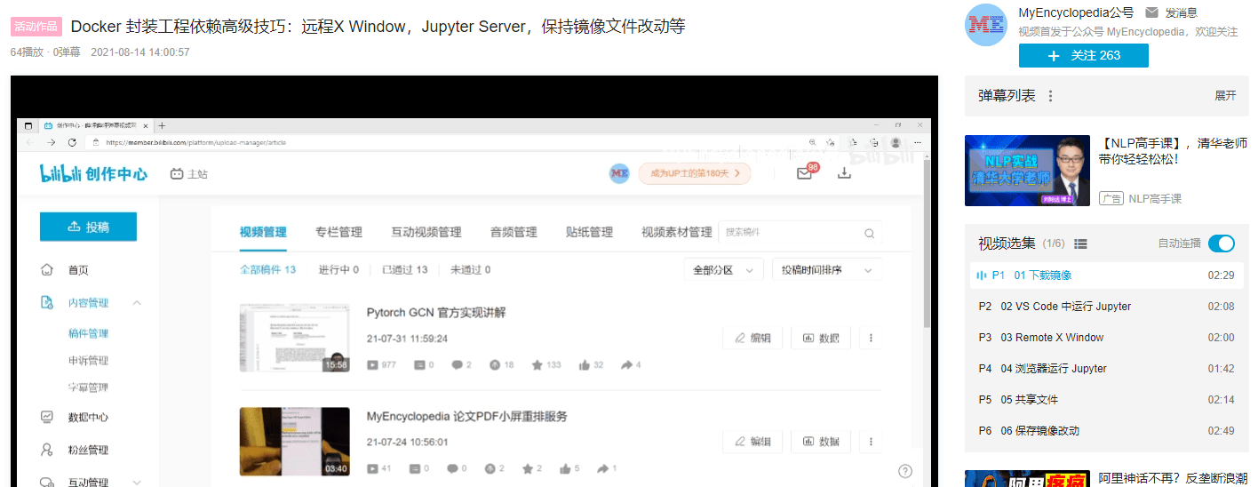Open MyEncyclopedia公号 uploader name link
Image resolution: width=1258 pixels, height=487 pixels.
[x=1076, y=12]
